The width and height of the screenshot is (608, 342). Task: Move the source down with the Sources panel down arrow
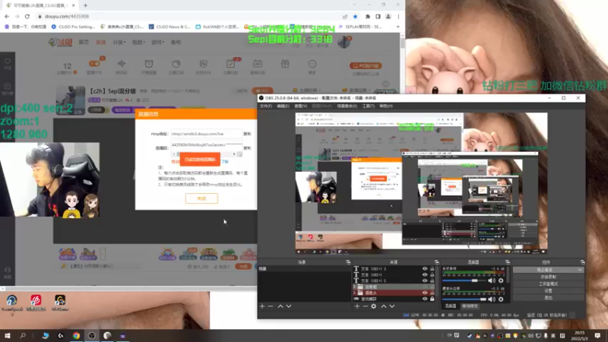click(392, 306)
